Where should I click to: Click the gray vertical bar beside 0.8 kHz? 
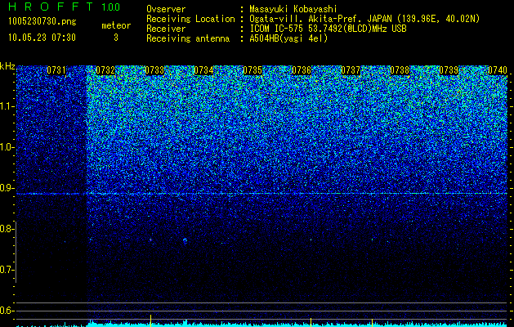(16, 253)
